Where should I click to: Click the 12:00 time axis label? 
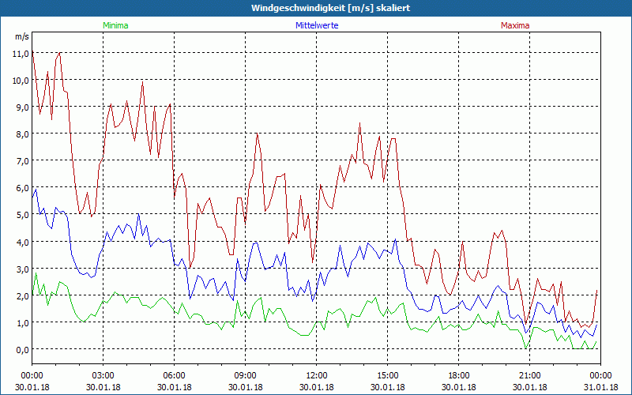click(317, 376)
